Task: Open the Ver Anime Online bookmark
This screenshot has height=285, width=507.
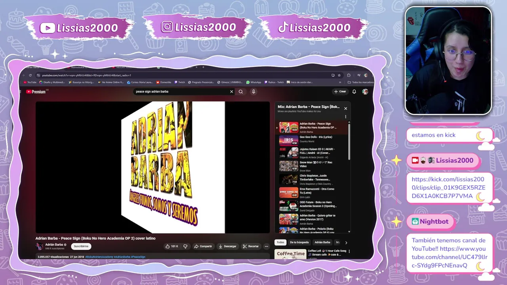Action: pyautogui.click(x=111, y=82)
